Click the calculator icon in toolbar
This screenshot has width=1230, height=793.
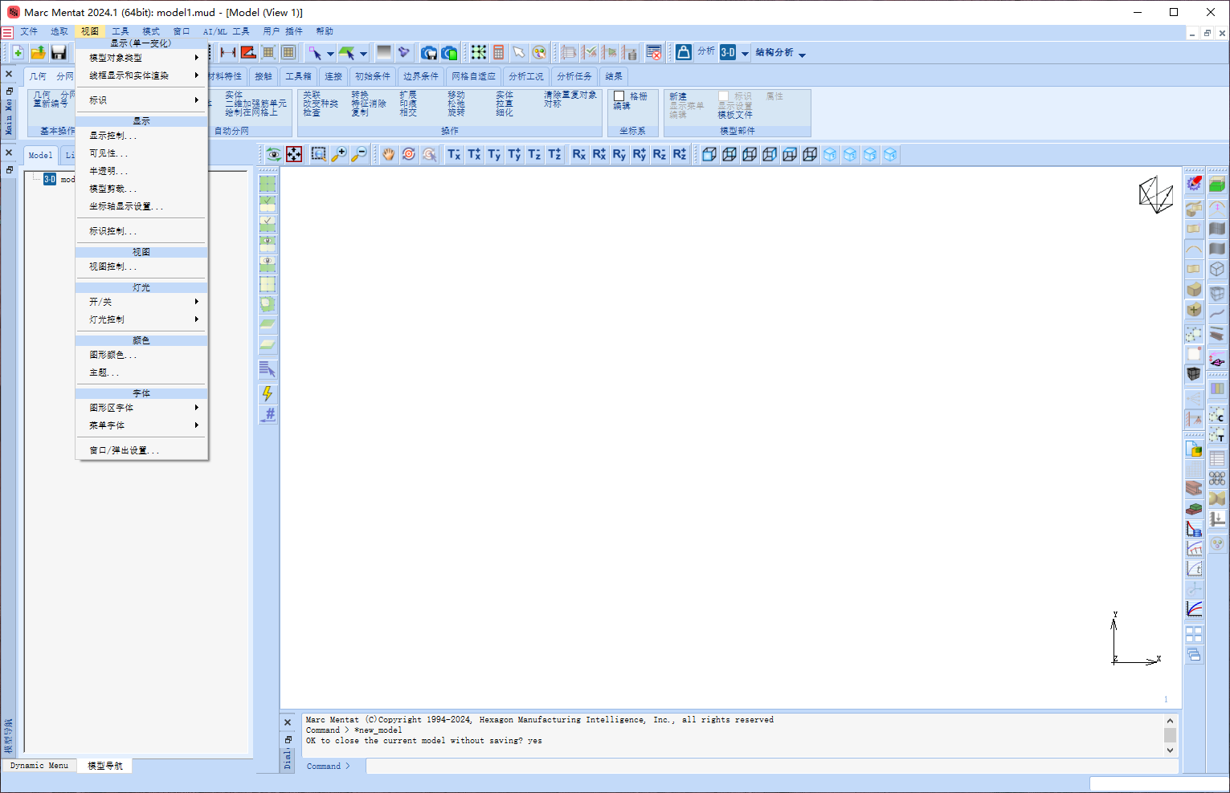pos(499,53)
